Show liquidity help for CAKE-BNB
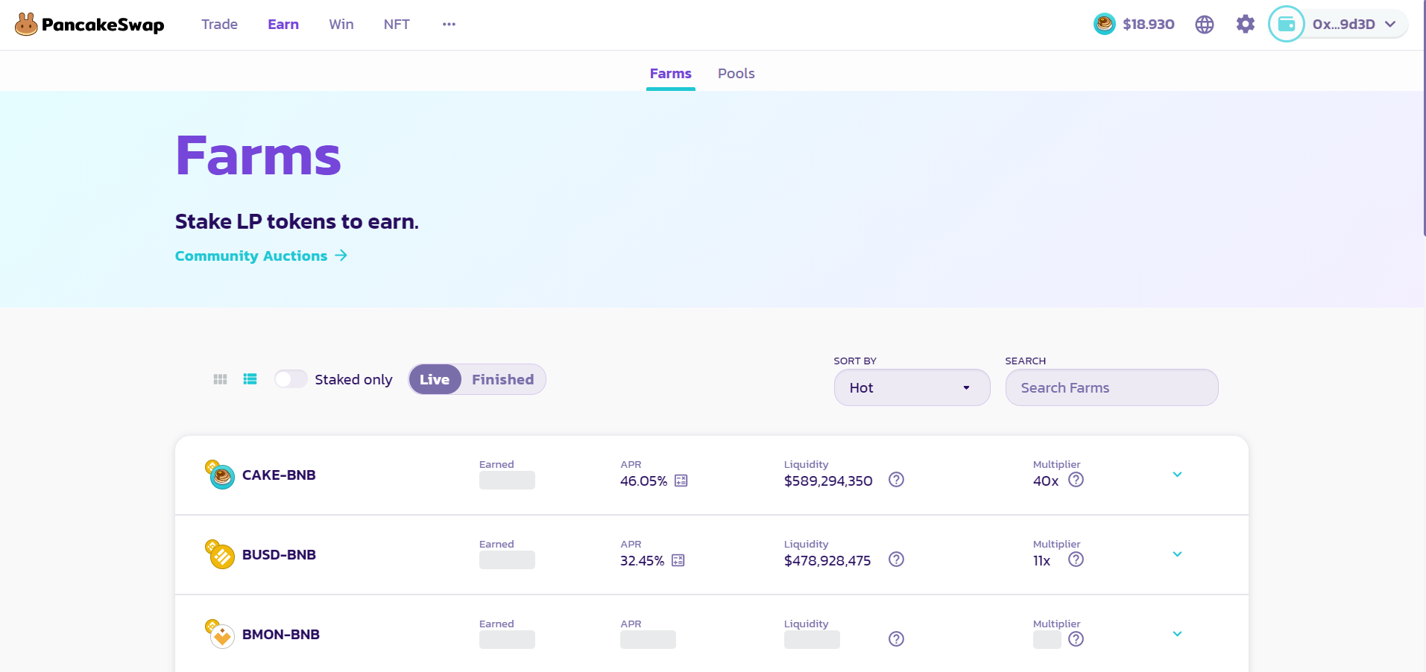 tap(897, 480)
